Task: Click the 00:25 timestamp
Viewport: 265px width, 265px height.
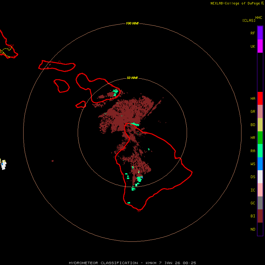Action: [189, 263]
